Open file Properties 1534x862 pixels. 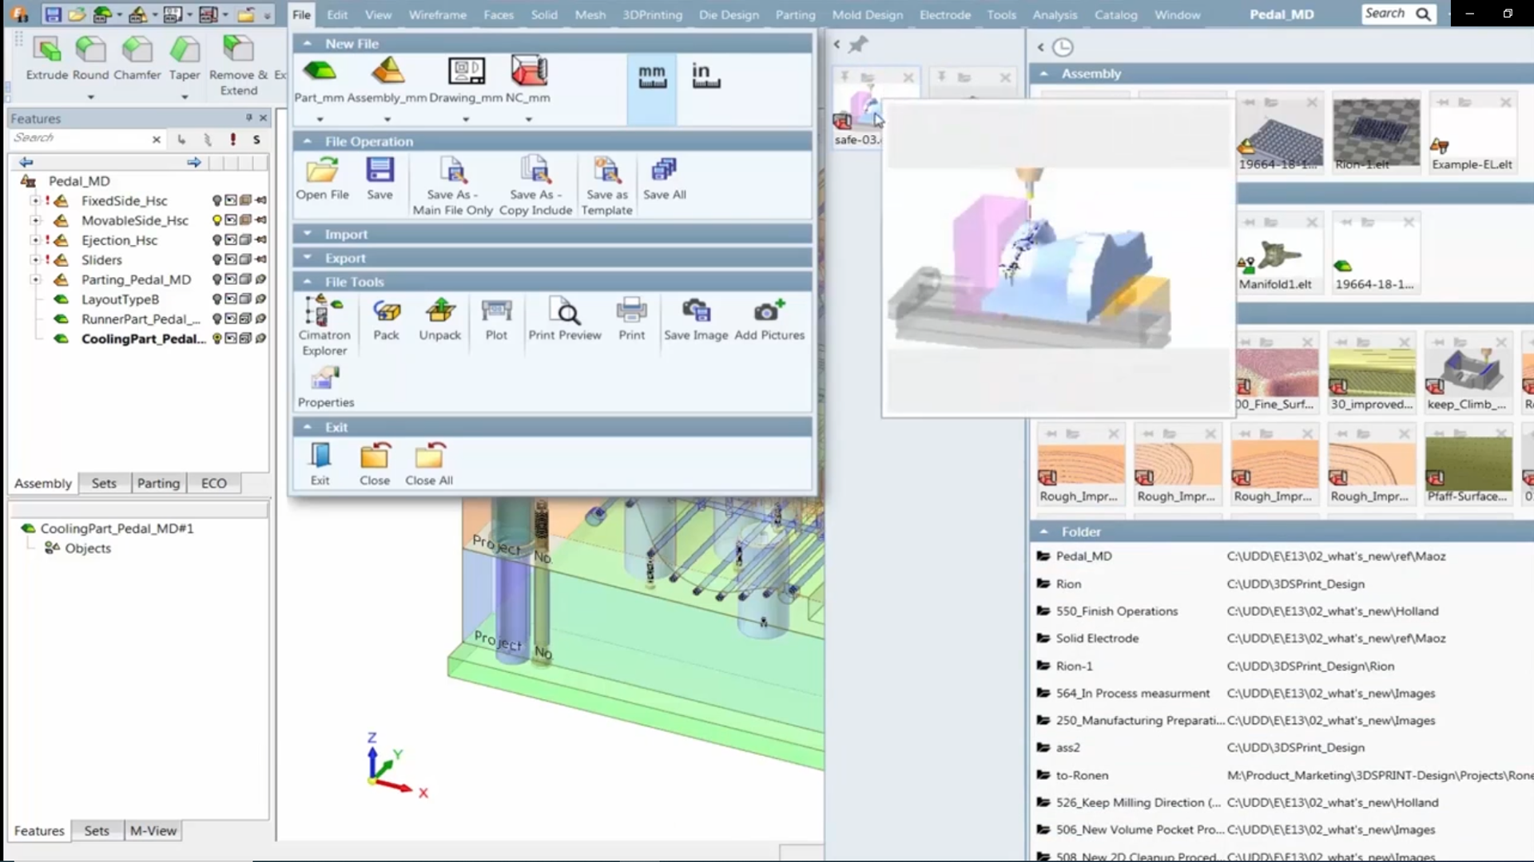[x=325, y=387]
